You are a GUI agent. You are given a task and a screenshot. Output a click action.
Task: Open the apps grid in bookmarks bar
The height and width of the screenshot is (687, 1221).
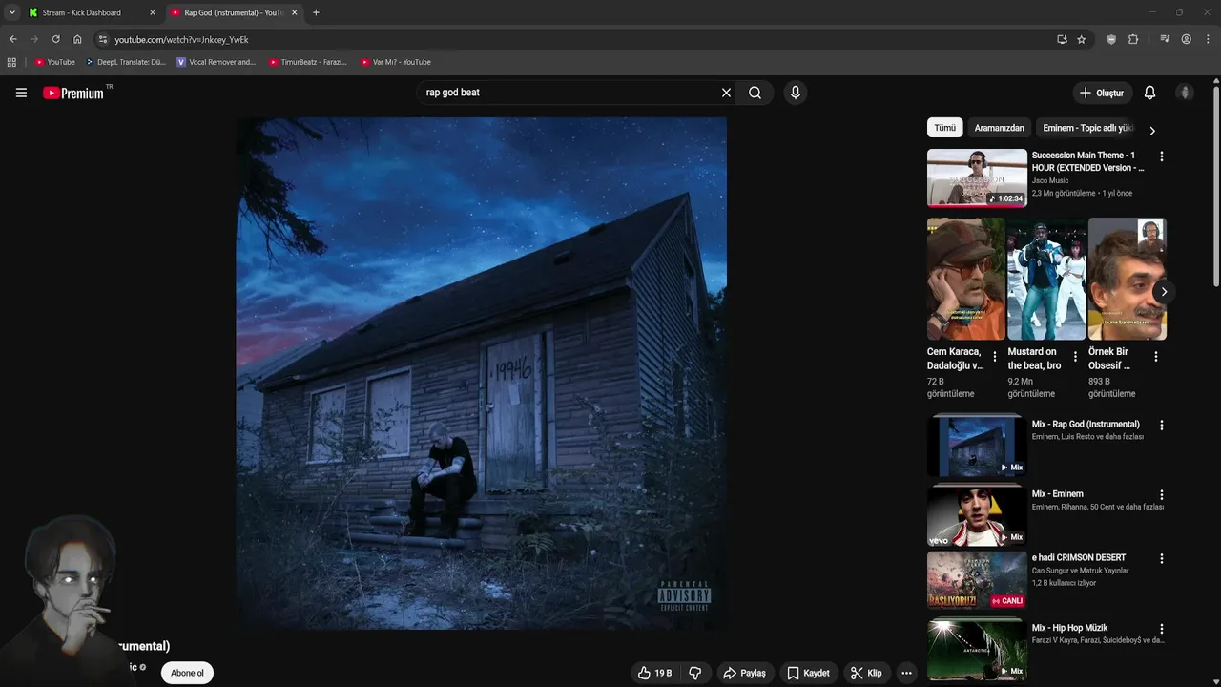[11, 62]
